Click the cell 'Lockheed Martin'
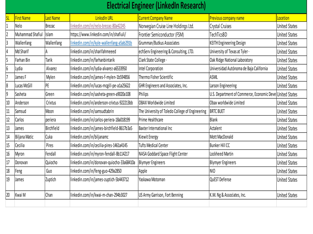This screenshot has height=234, width=313. pyautogui.click(x=243, y=154)
